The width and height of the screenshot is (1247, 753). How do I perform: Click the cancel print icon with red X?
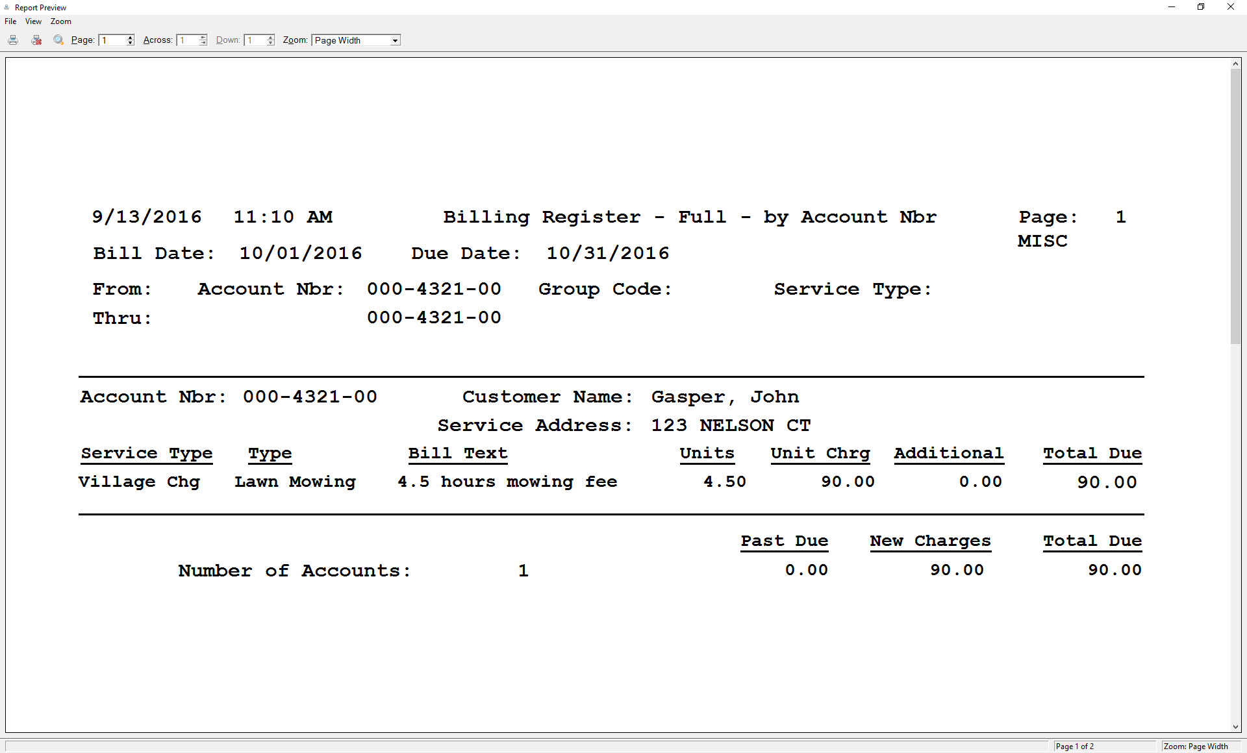pos(36,40)
